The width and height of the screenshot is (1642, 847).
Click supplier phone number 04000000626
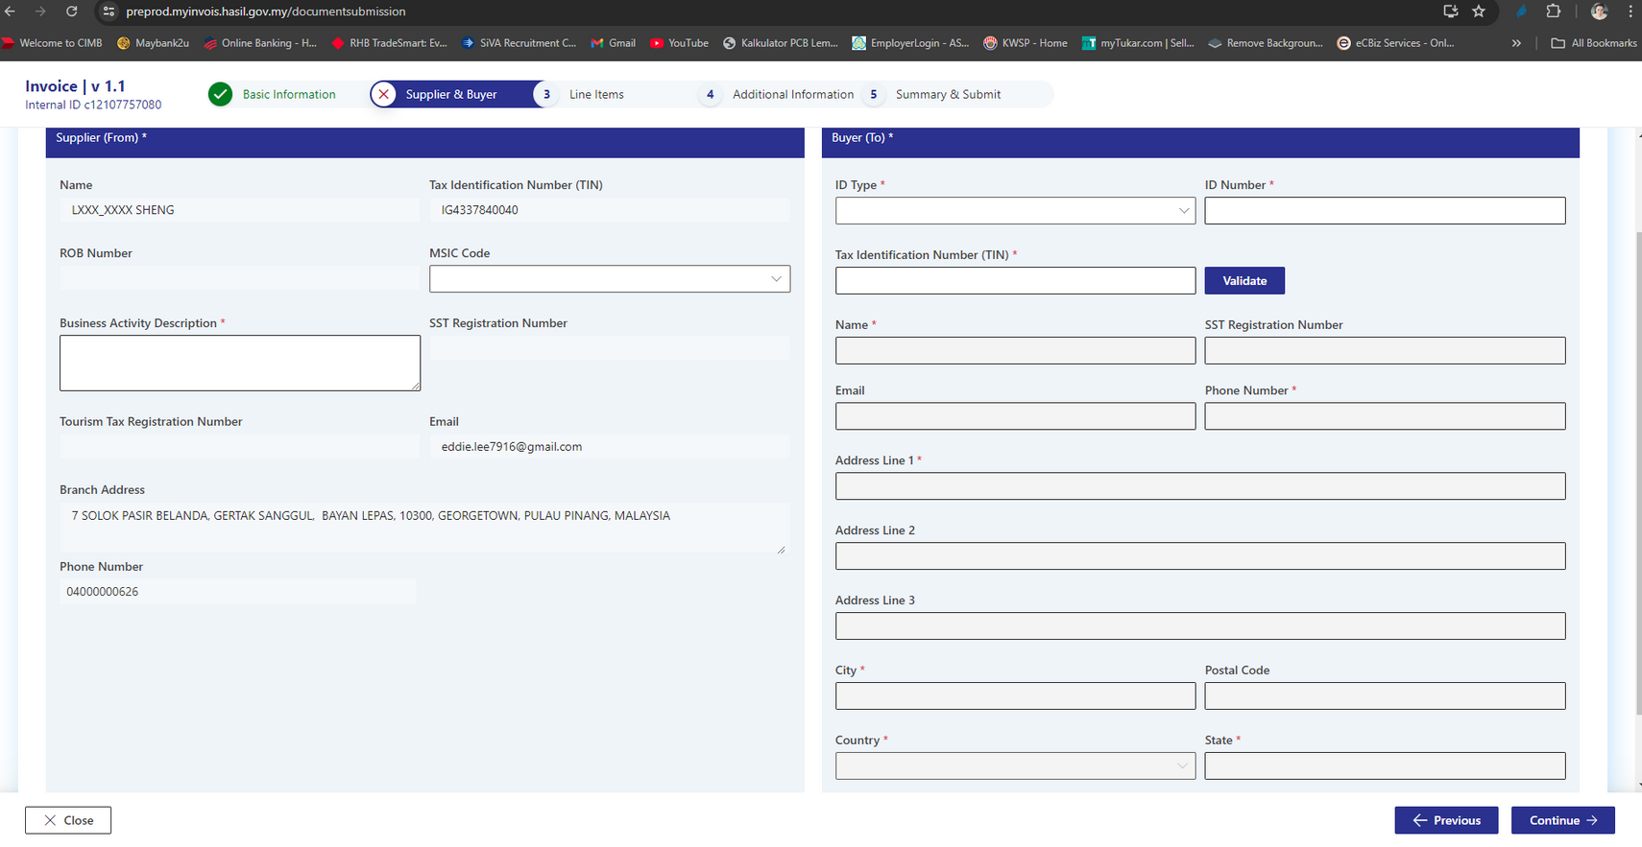[102, 592]
